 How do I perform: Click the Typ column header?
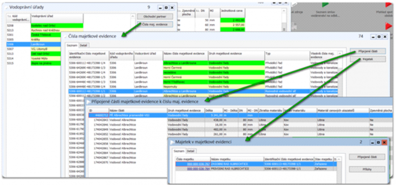287,55
